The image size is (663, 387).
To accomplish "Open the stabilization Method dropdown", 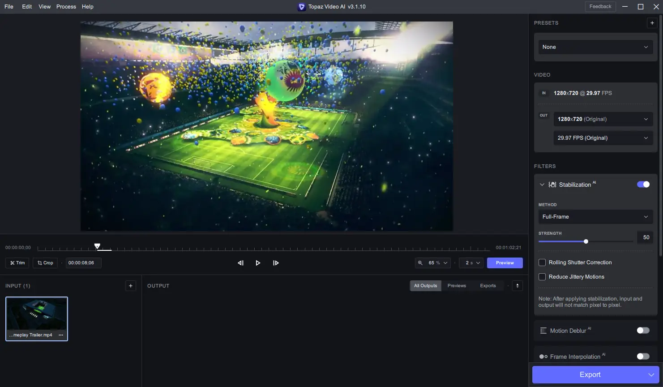I will [x=595, y=217].
